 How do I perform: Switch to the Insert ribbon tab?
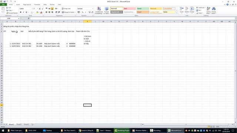point(18,4)
